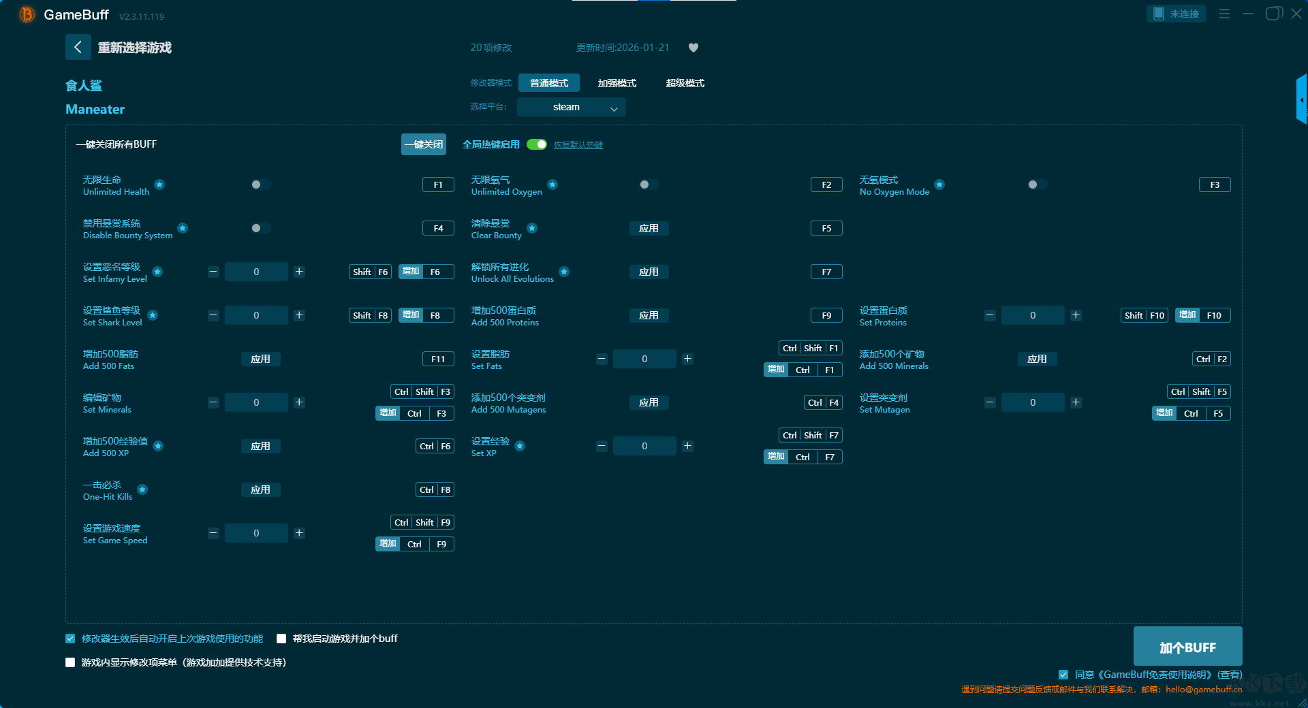
Task: Click the heart favorite icon
Action: pos(694,48)
